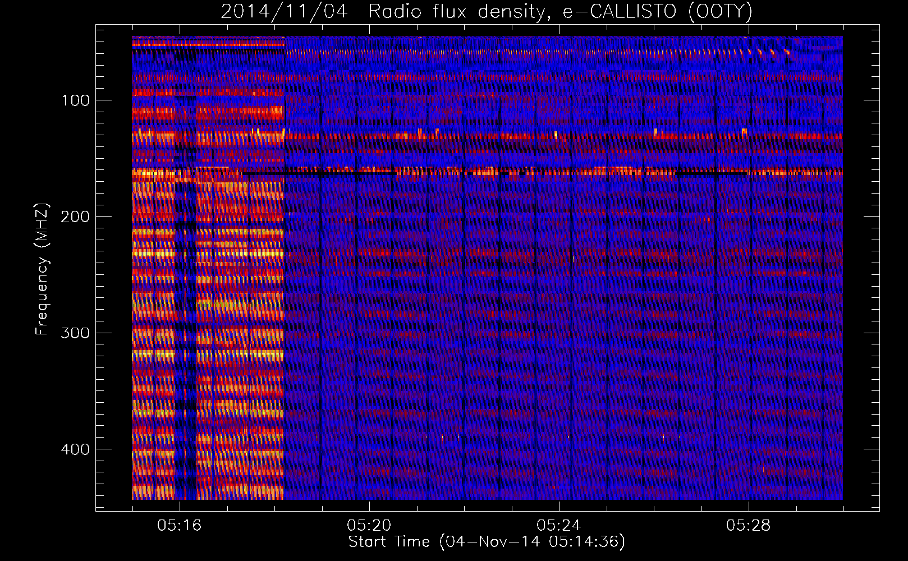Click the 05:24 time tick label
The image size is (908, 561).
click(x=559, y=526)
